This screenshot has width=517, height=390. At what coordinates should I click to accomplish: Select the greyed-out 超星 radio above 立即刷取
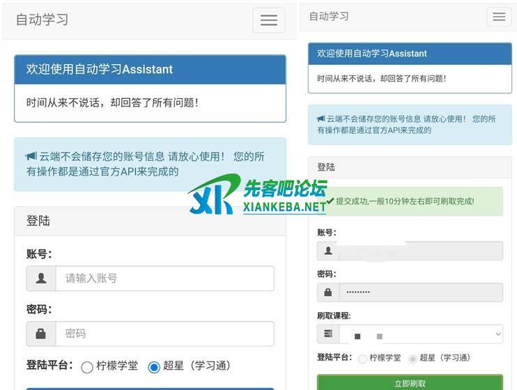tap(412, 359)
